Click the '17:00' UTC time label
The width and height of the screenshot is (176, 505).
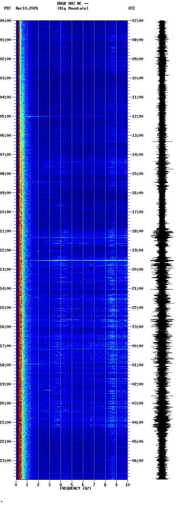pos(138,212)
